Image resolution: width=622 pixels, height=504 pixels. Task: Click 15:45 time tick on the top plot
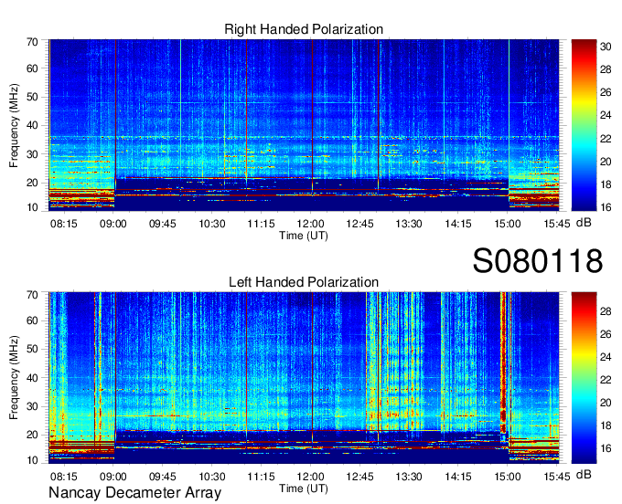point(557,224)
